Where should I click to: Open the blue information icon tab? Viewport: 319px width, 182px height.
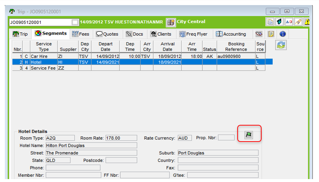pyautogui.click(x=282, y=34)
